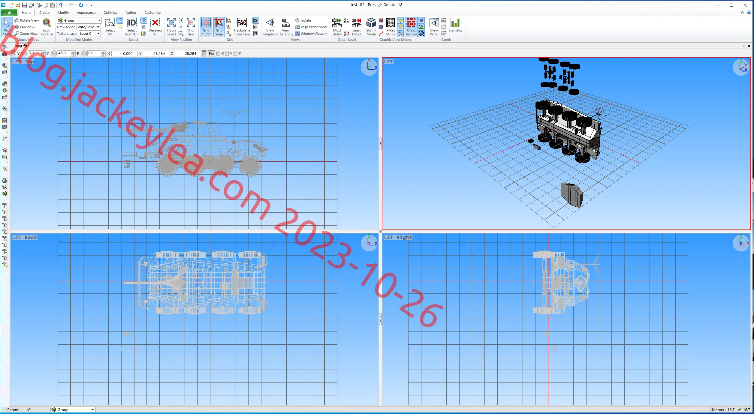The image size is (754, 414).
Task: Click the Z coordinate input field
Action: coord(188,54)
